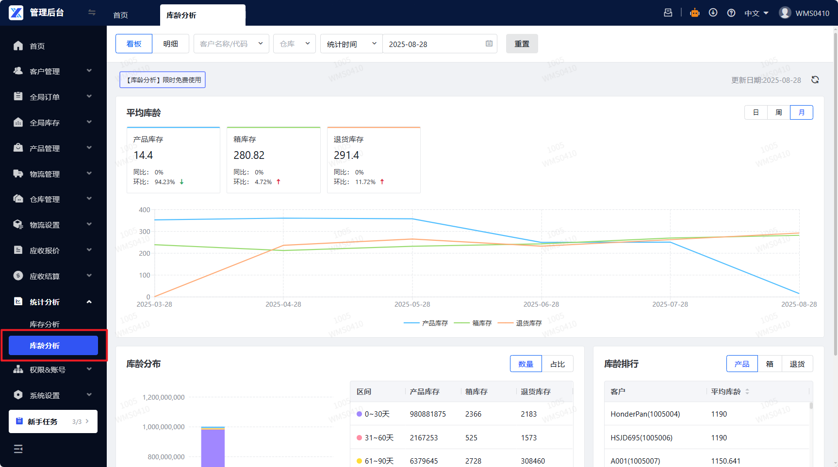Switch average stock age to 日 view

756,112
